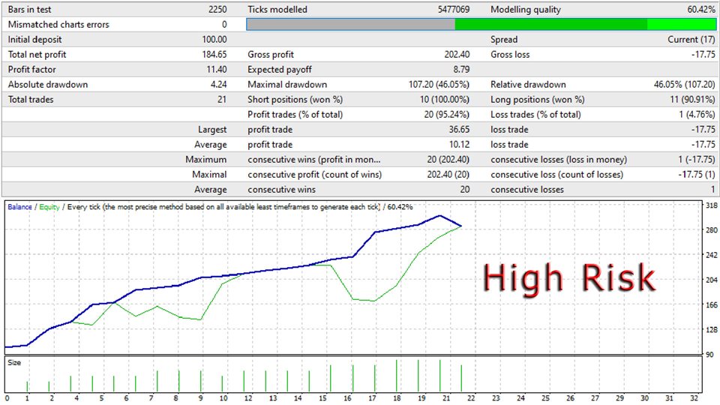
Task: Select the profit factor value 11.40
Action: [x=217, y=69]
